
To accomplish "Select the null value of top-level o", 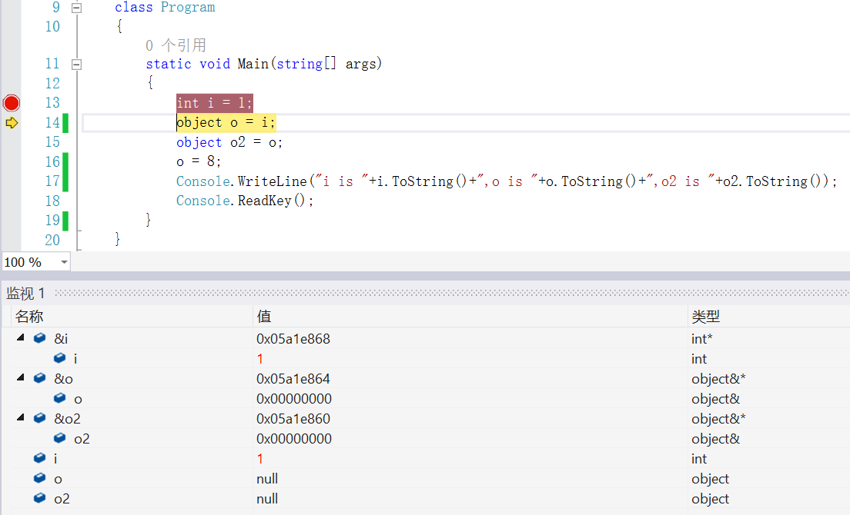I will pos(267,479).
